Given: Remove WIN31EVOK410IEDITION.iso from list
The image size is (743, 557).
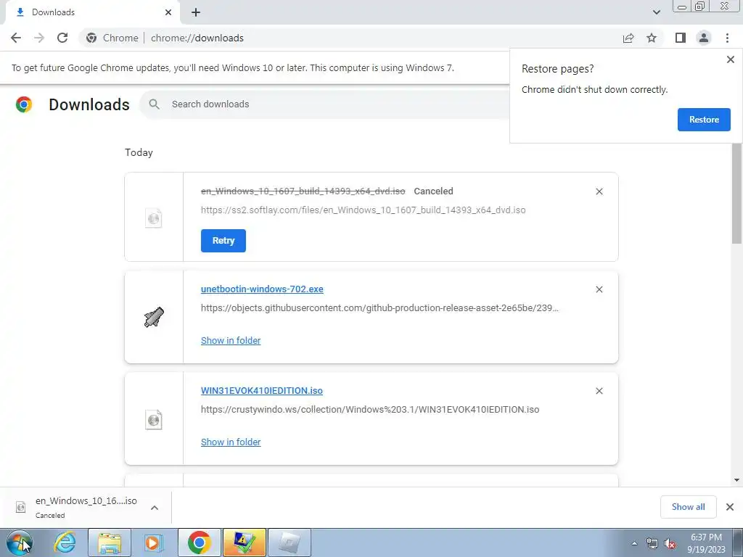Looking at the screenshot, I should (x=599, y=391).
